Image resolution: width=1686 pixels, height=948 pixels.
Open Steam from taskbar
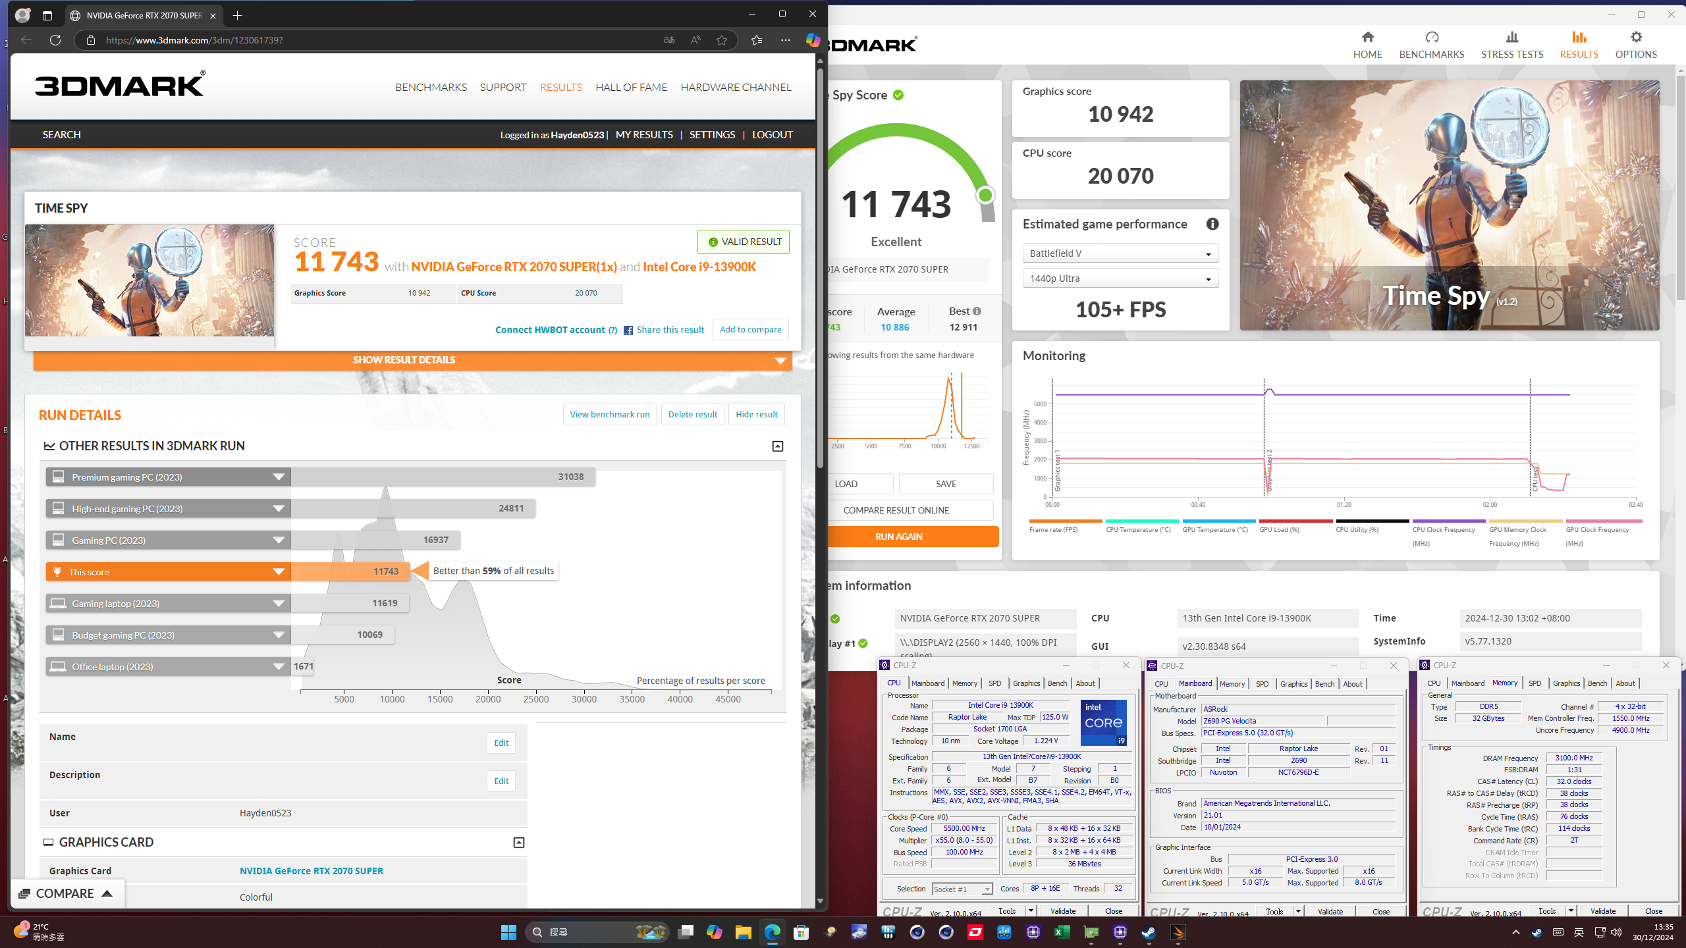[1149, 932]
